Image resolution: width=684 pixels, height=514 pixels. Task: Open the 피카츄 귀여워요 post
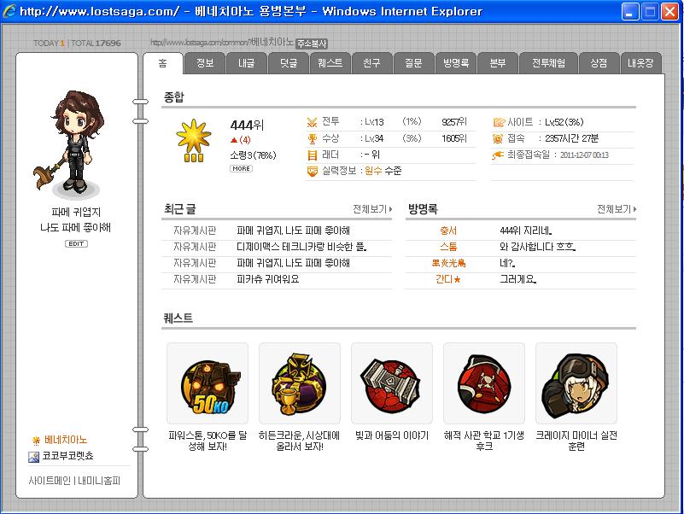tap(268, 279)
